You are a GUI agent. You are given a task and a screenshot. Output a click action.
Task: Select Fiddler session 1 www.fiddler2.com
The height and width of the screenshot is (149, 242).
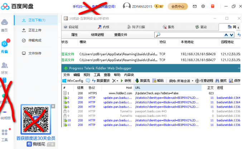151,93
